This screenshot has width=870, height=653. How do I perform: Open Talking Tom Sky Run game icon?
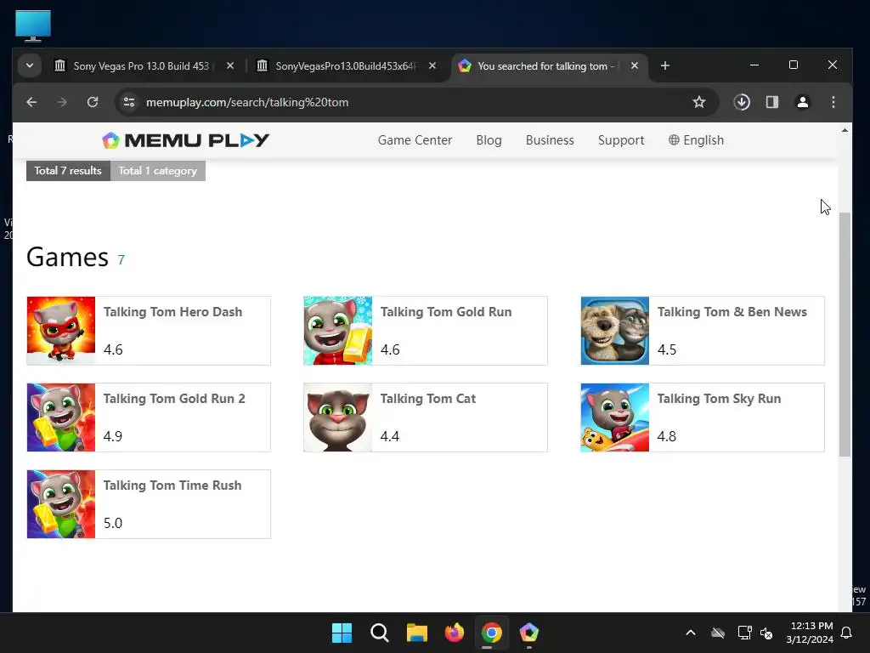pyautogui.click(x=615, y=417)
